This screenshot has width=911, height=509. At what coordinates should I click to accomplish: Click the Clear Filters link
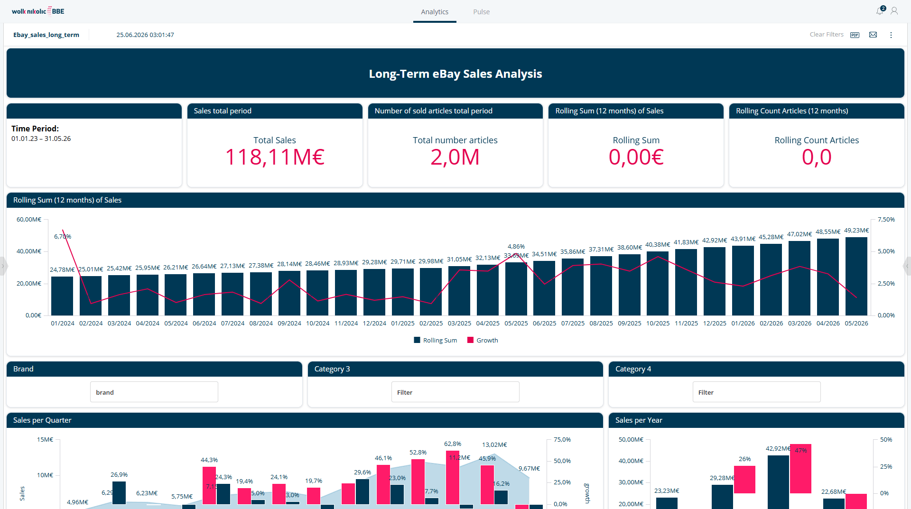click(827, 35)
